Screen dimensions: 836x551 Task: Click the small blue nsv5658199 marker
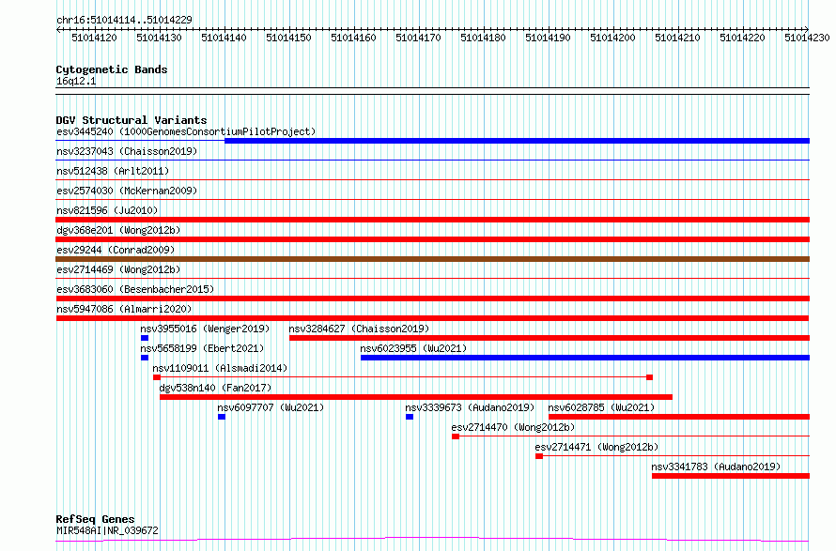145,358
